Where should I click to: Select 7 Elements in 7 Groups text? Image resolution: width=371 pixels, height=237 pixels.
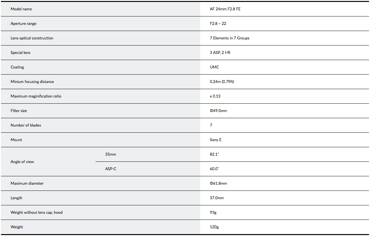tap(230, 38)
